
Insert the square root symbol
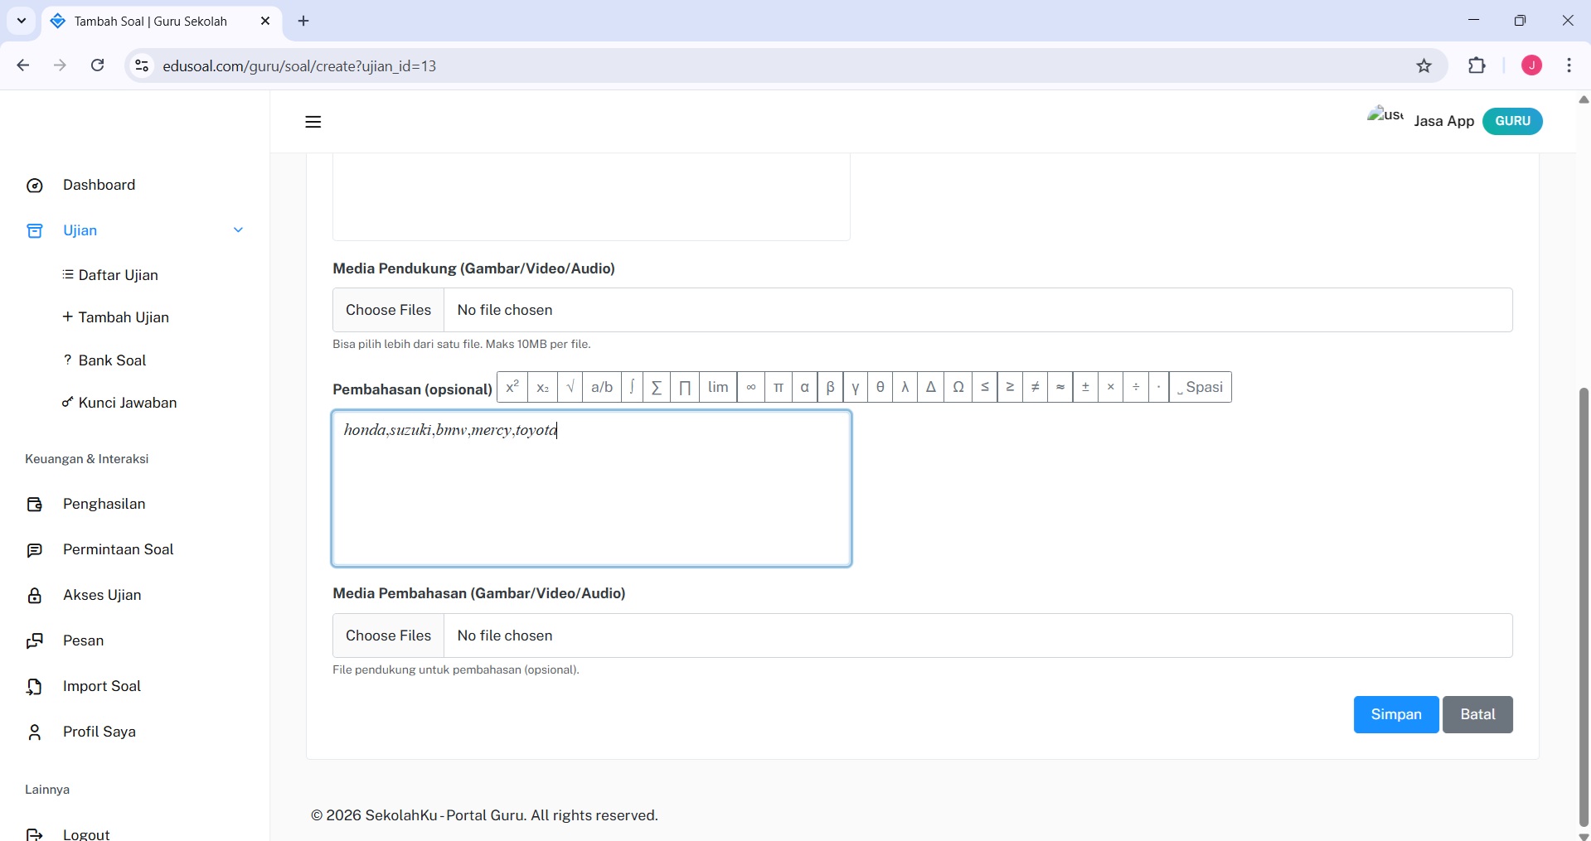click(x=570, y=387)
